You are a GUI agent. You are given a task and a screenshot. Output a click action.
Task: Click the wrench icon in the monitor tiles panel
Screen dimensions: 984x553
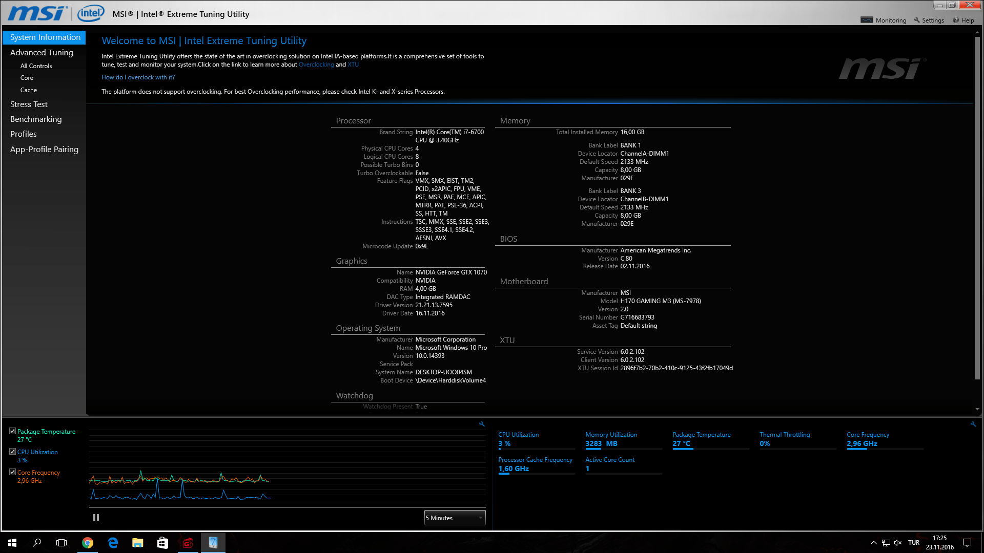[973, 424]
